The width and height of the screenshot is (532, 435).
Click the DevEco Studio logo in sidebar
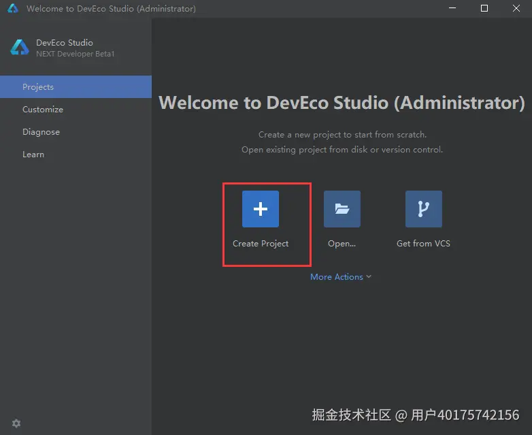pyautogui.click(x=20, y=47)
